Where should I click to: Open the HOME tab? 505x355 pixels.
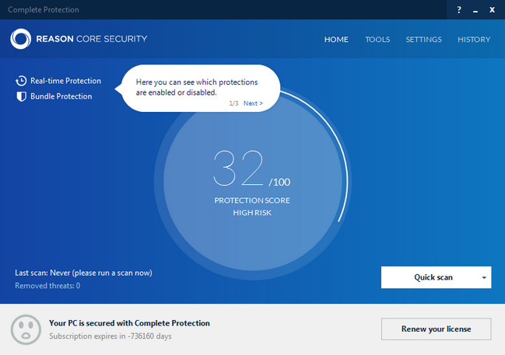tap(336, 40)
